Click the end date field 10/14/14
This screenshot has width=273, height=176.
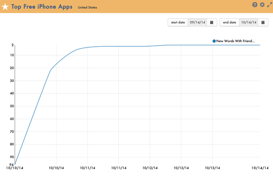(249, 22)
